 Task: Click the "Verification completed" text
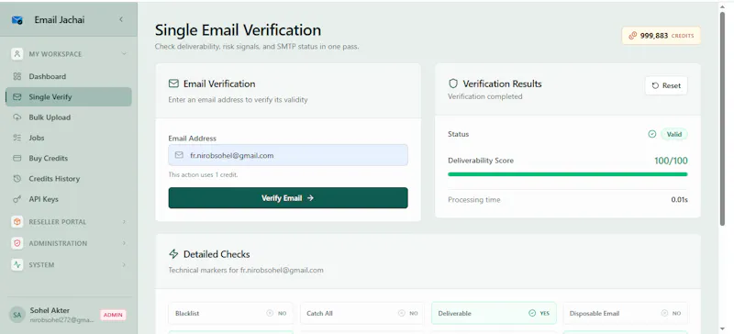coord(485,96)
